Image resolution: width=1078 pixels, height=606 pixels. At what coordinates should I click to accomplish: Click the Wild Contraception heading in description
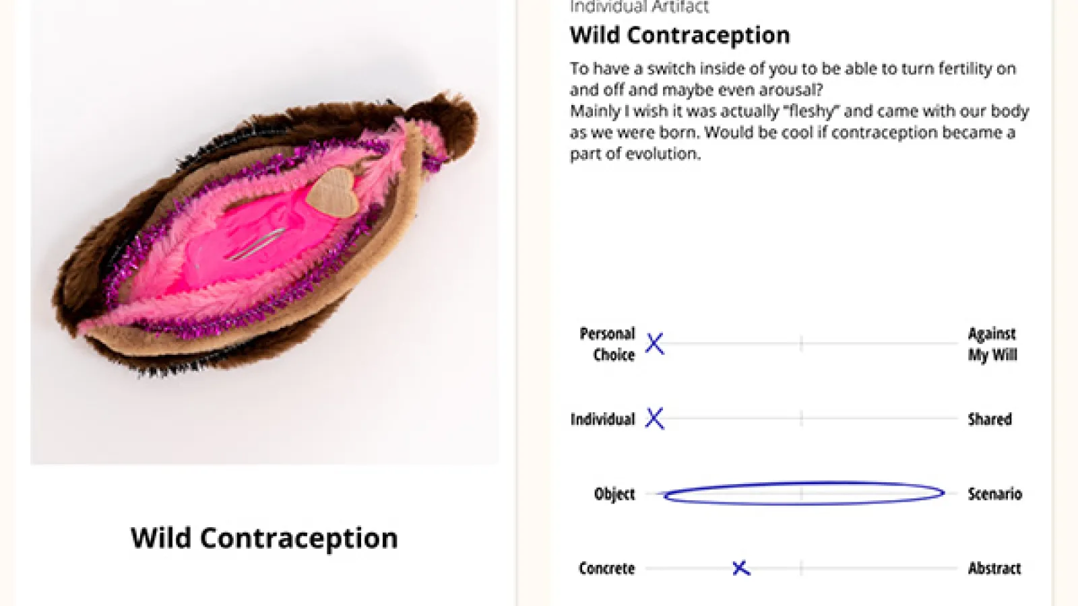click(680, 35)
